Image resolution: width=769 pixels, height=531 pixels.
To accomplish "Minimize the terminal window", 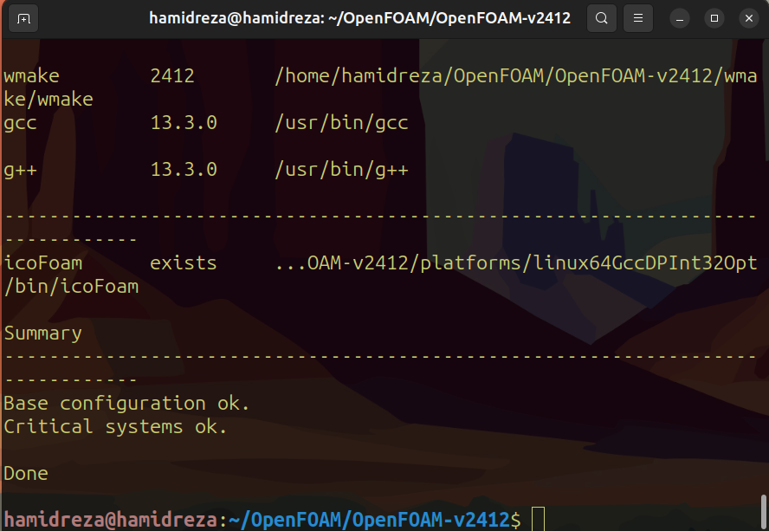I will pyautogui.click(x=680, y=19).
